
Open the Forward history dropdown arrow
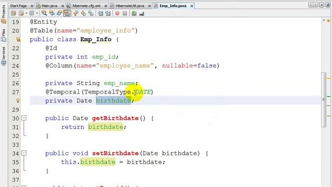tap(37, 14)
